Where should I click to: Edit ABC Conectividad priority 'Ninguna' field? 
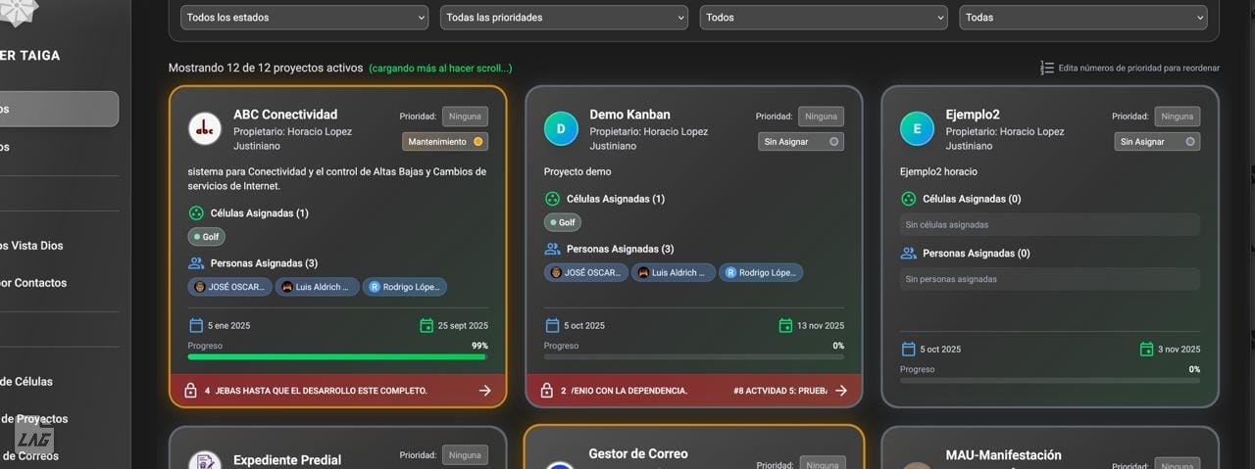[x=465, y=117]
